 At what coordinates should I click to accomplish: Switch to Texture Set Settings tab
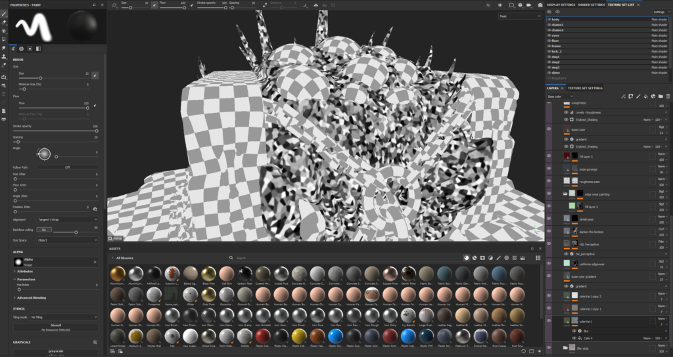point(585,89)
